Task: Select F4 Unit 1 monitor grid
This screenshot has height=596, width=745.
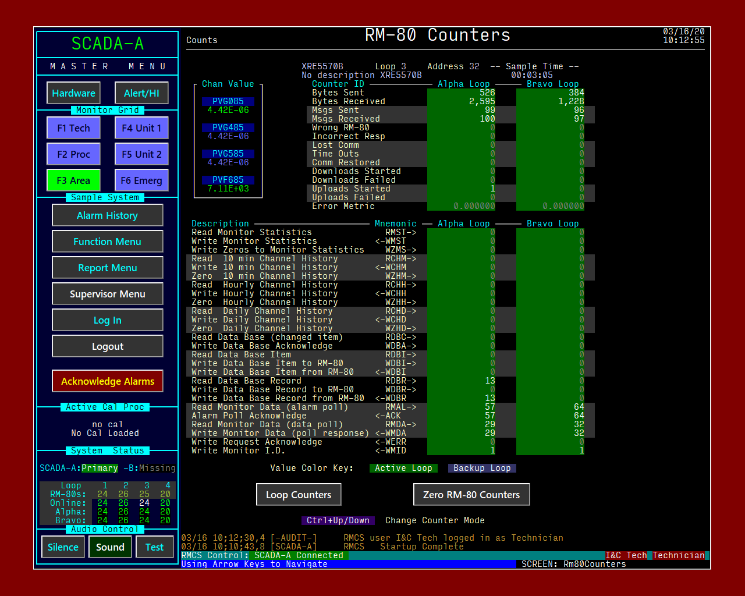Action: tap(141, 128)
